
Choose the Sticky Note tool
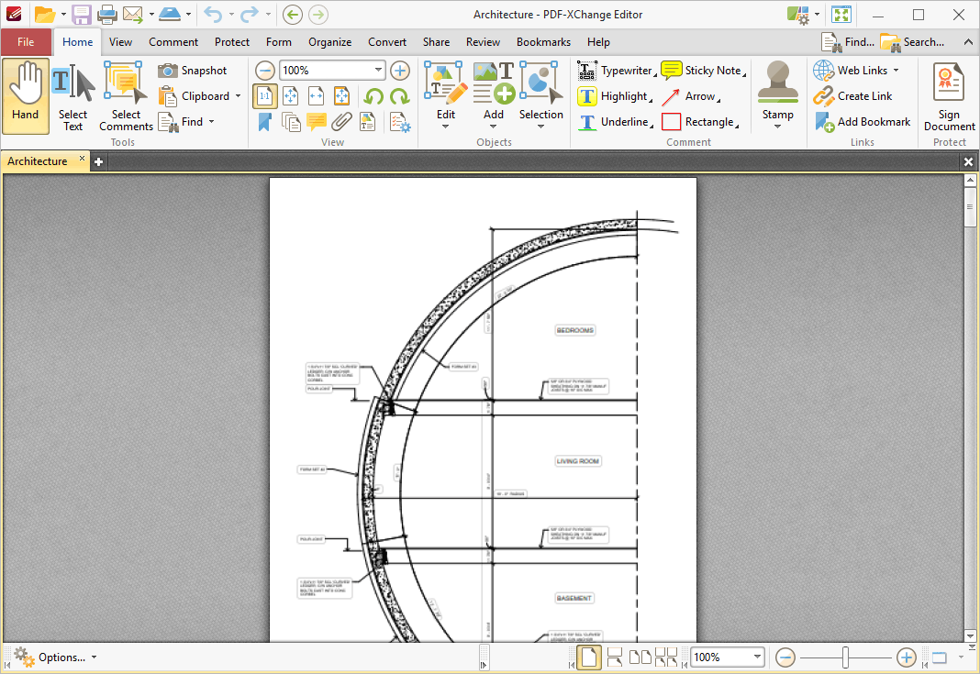[x=703, y=71]
